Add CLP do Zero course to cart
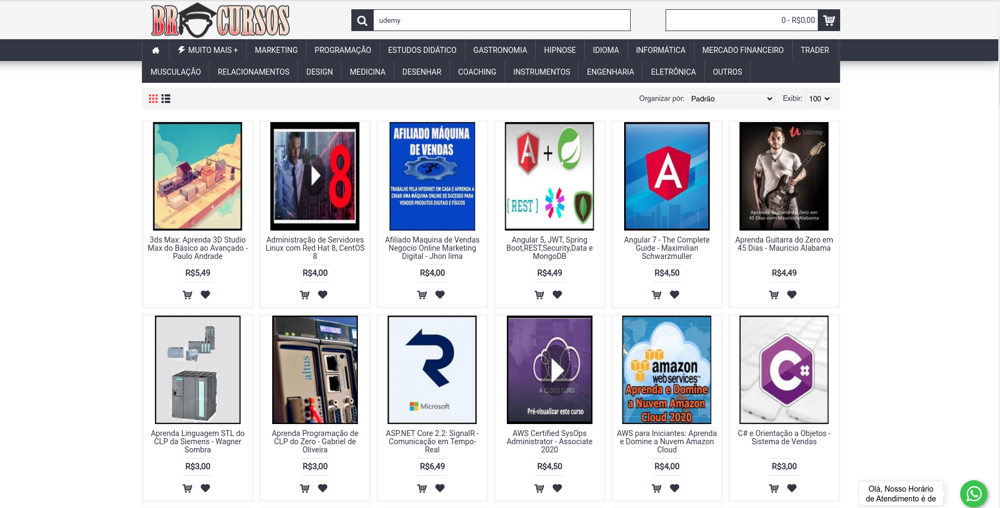The width and height of the screenshot is (1000, 508). point(305,488)
